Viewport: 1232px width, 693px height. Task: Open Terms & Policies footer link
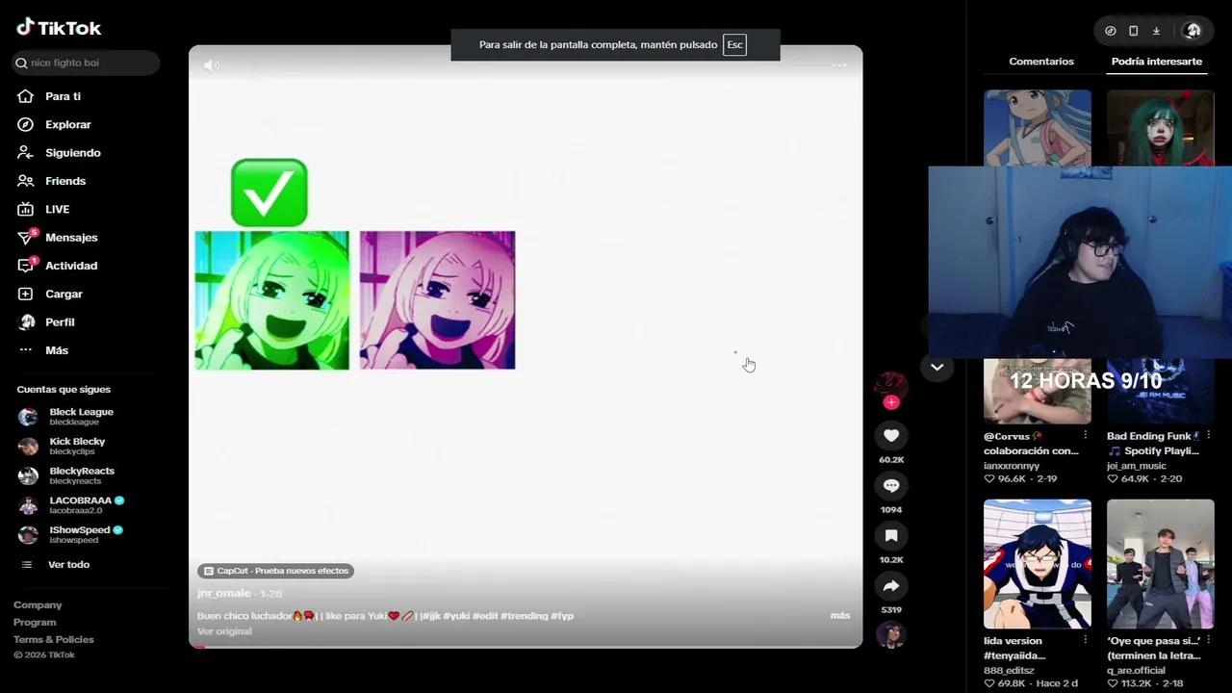pyautogui.click(x=54, y=639)
